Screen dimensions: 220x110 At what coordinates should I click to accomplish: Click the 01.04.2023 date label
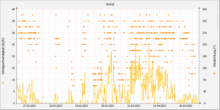click(160, 106)
